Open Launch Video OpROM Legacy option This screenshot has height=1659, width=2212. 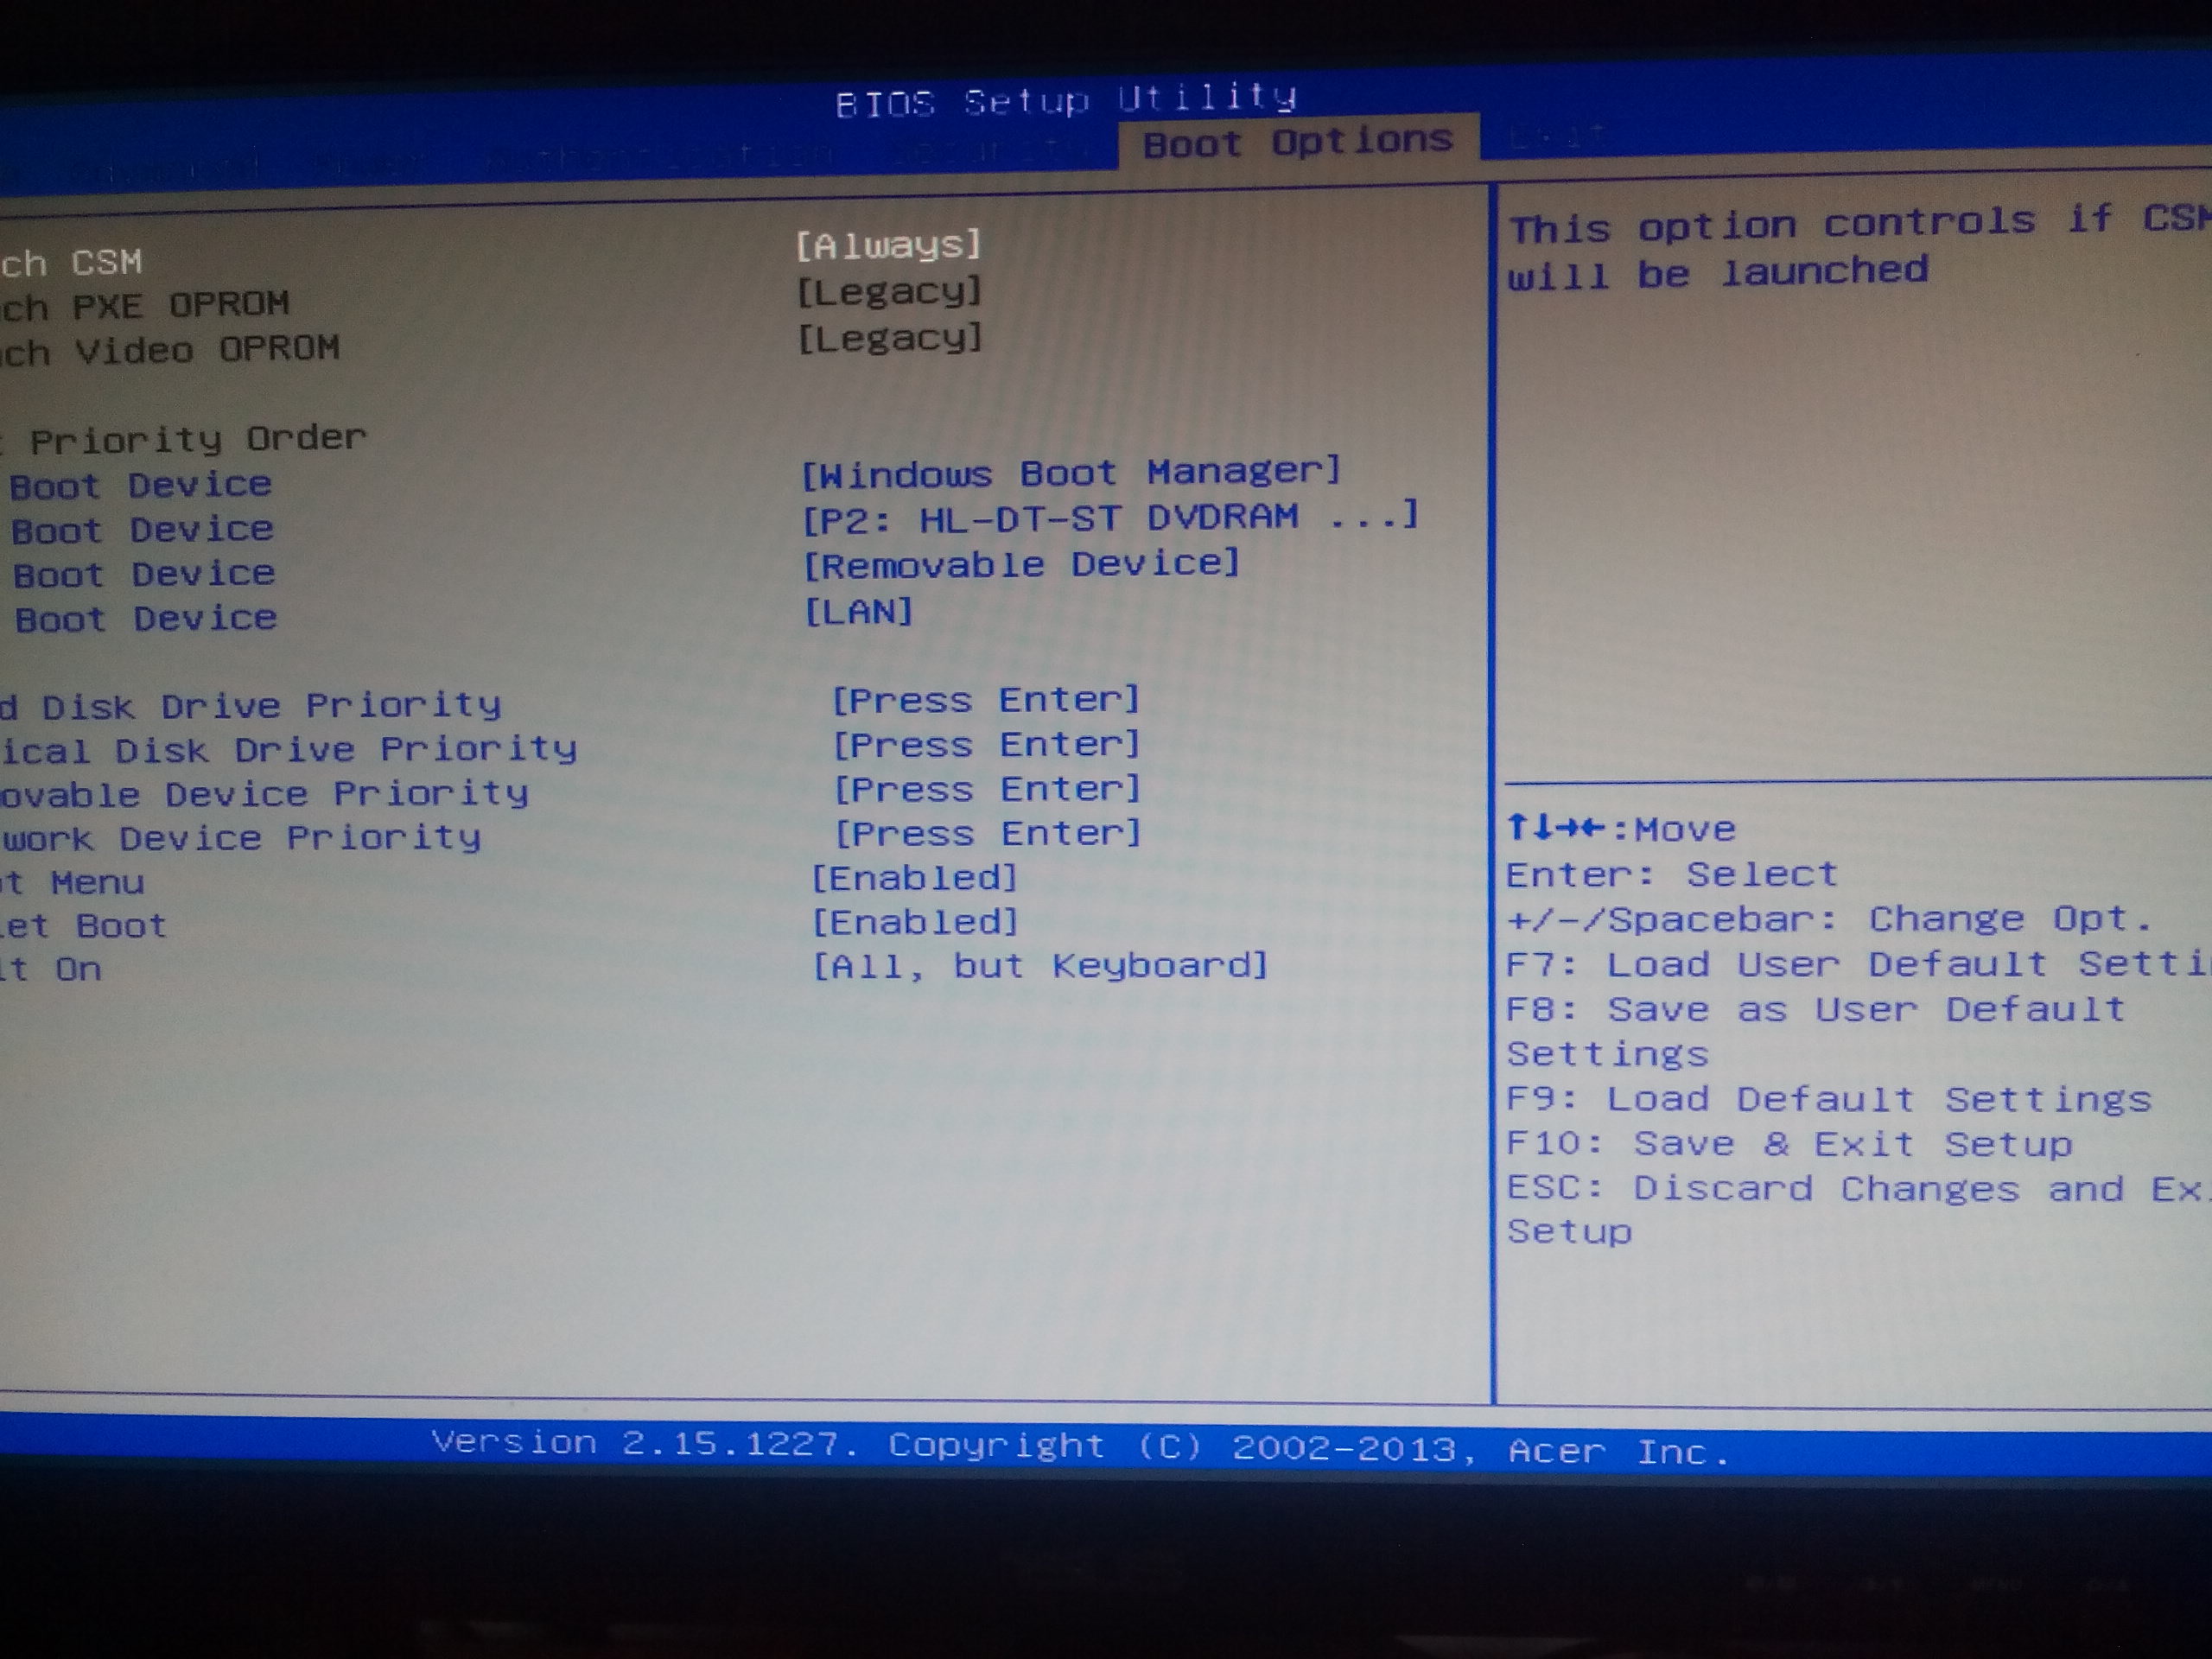coord(889,338)
